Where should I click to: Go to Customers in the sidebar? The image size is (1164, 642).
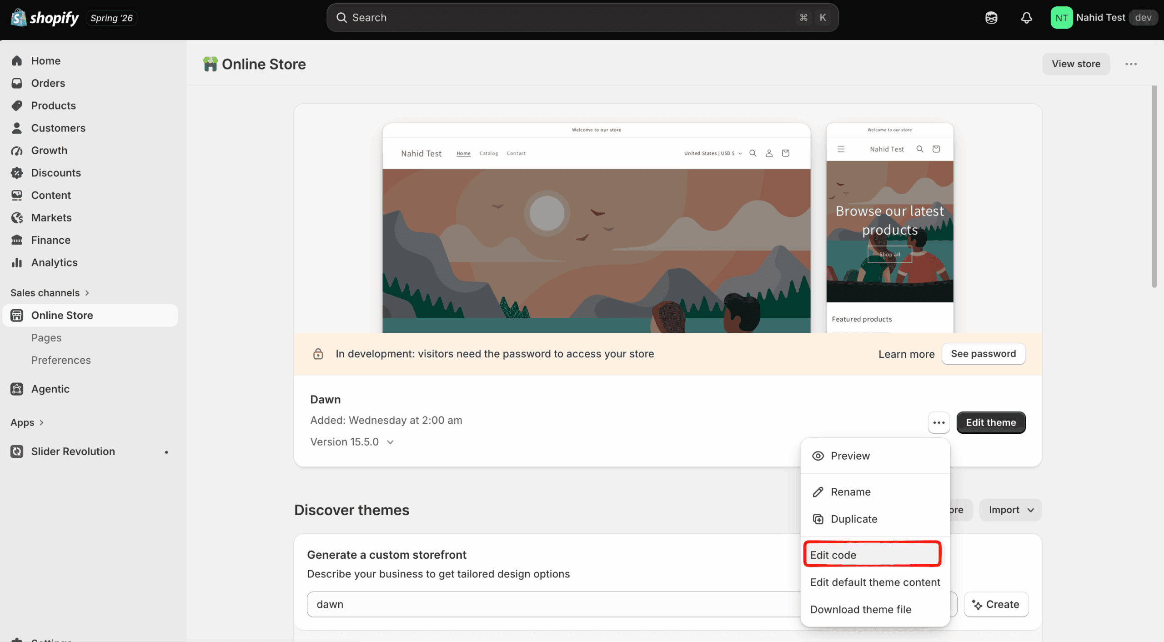[58, 128]
